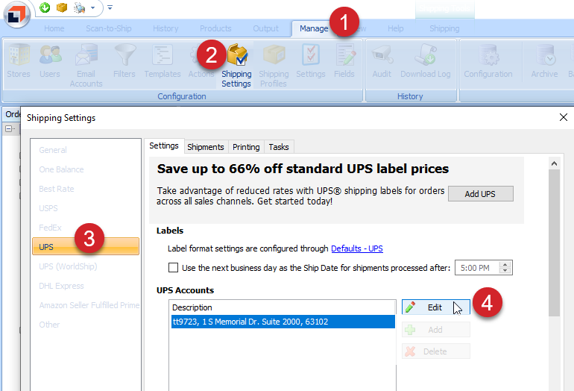Click the Delete account button

pos(435,351)
